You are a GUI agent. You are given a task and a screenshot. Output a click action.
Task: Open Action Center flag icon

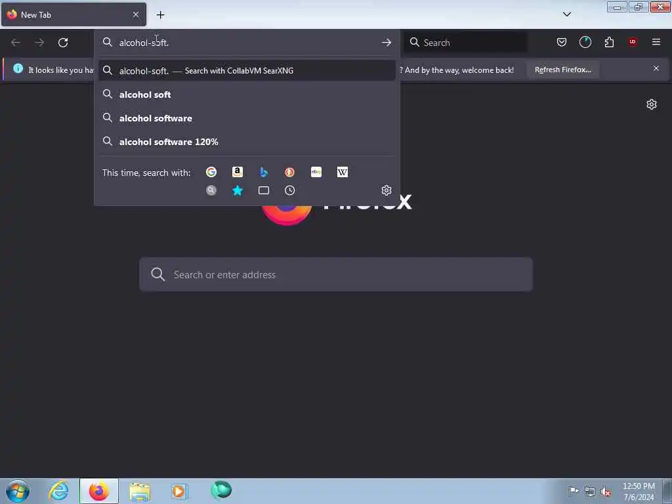(574, 491)
